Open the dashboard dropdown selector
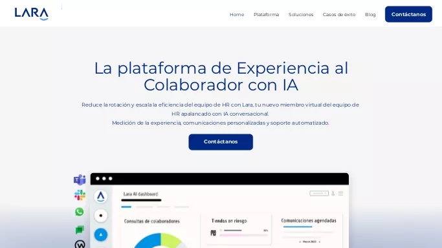Screen dimensions: 442x248 click(x=319, y=194)
